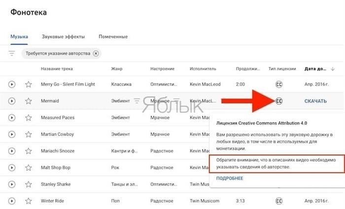The height and width of the screenshot is (209, 345).
Task: Sort by date using the arrow icon
Action: click(x=333, y=69)
